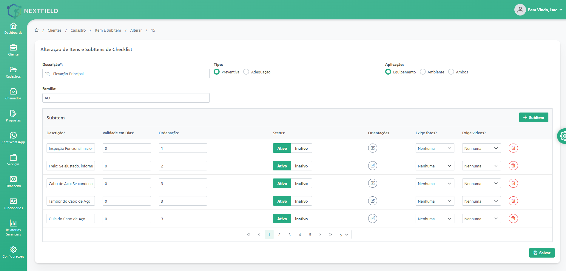The image size is (566, 271).
Task: Open the floating settings gear panel
Action: click(562, 136)
